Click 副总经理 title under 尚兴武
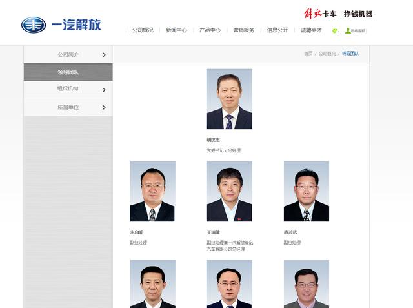The width and height of the screenshot is (413, 308). click(x=292, y=243)
